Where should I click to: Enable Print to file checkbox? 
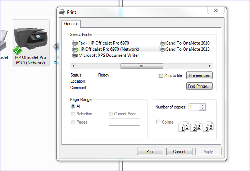161,75
